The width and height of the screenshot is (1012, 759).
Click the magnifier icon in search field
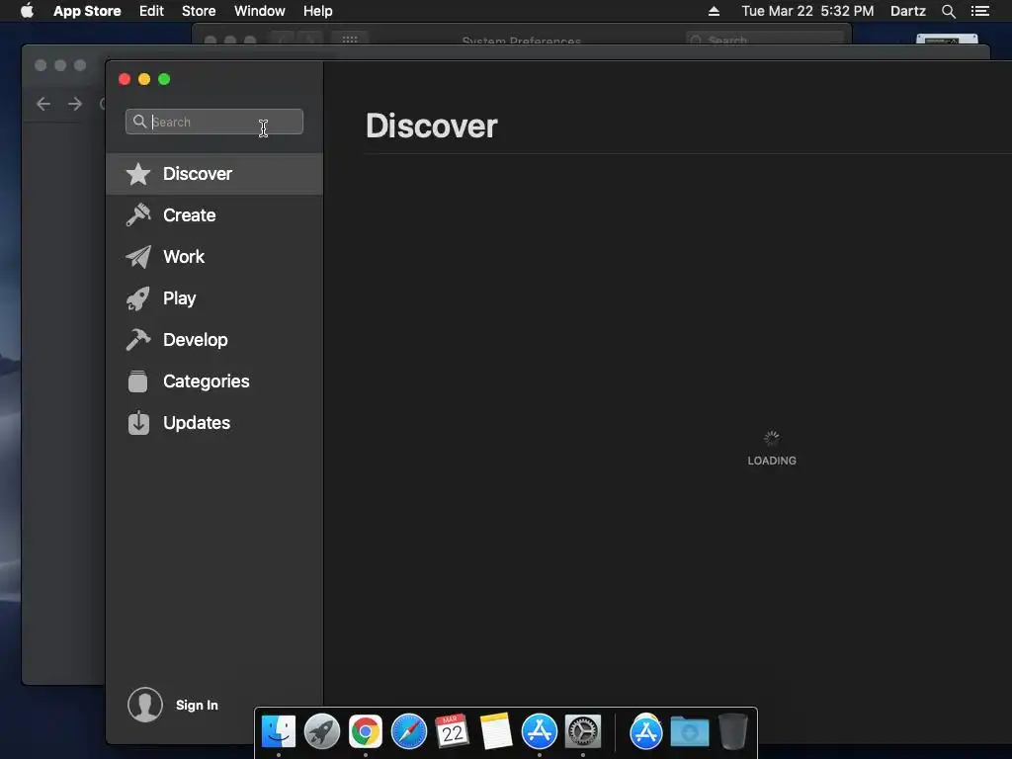(x=139, y=122)
